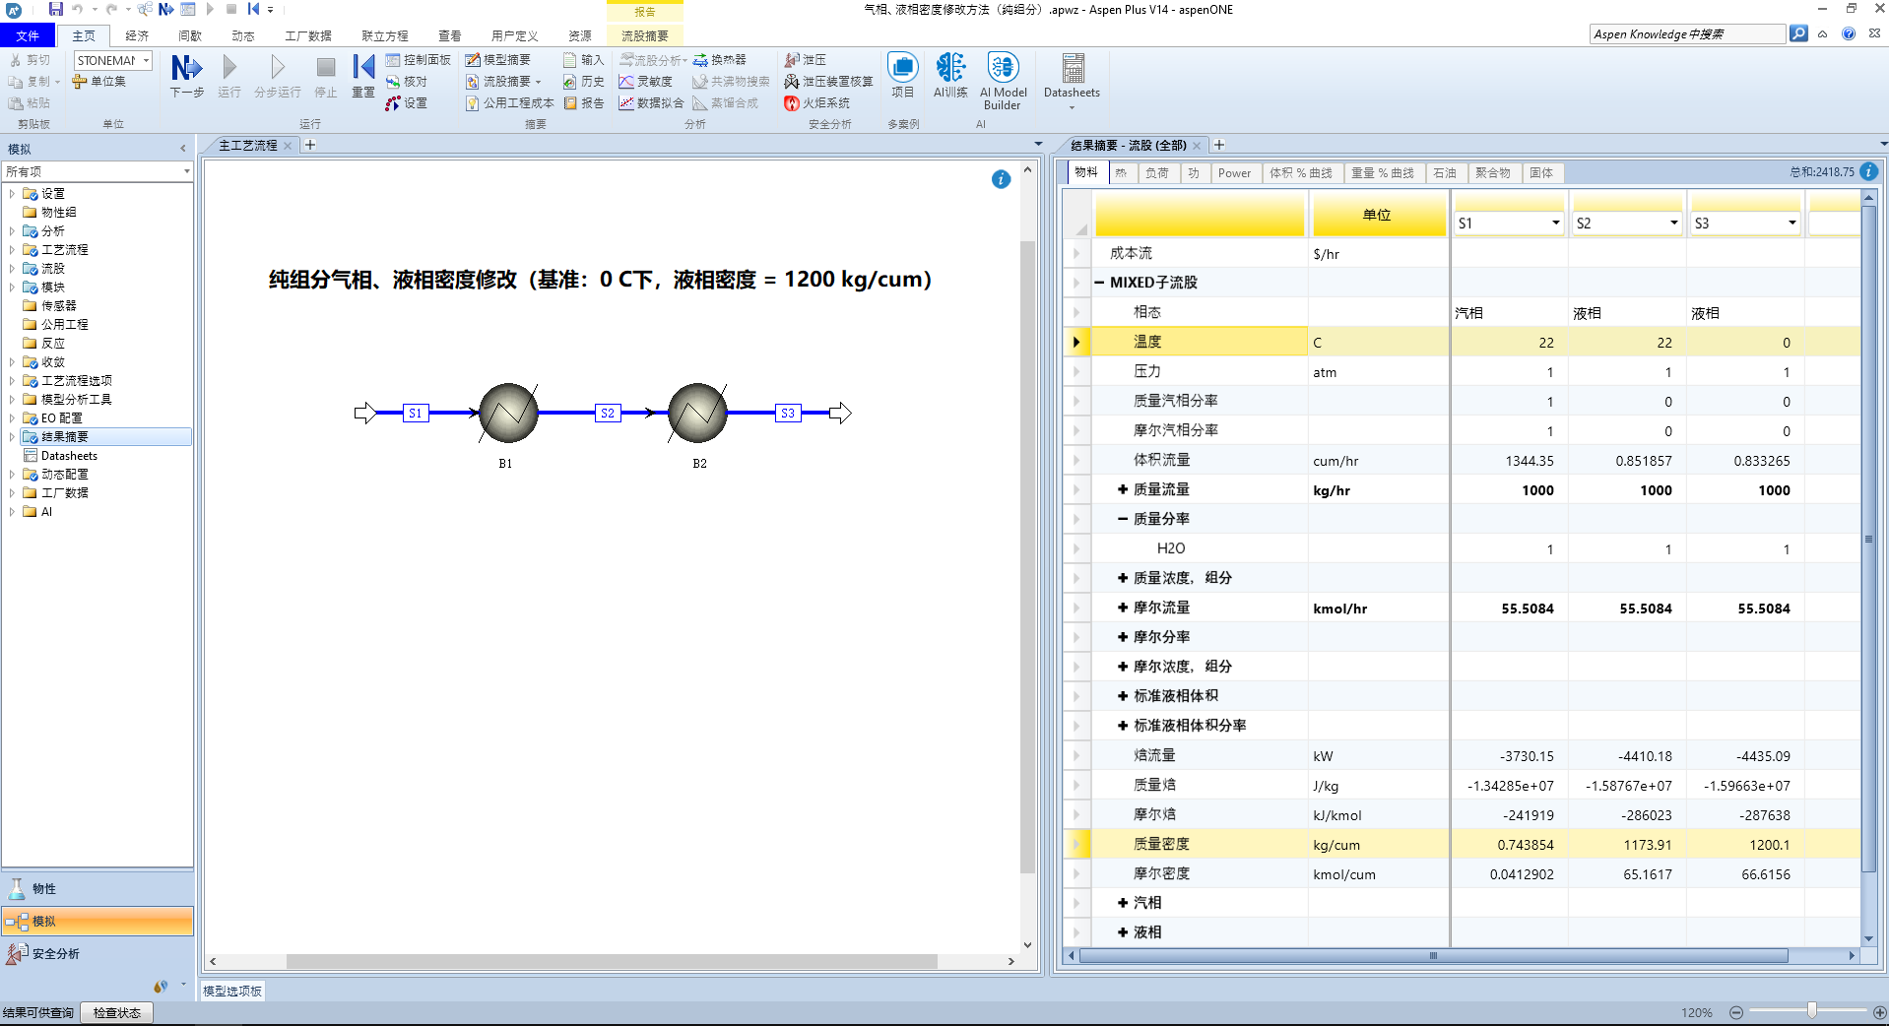The width and height of the screenshot is (1889, 1026).
Task: Open Utility Costs (公用工程成本)
Action: [510, 103]
